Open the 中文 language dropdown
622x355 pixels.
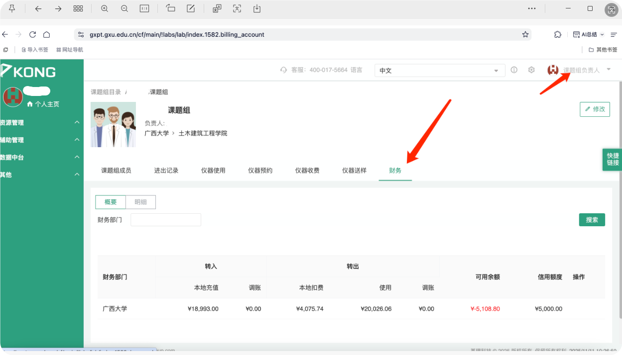tap(439, 70)
